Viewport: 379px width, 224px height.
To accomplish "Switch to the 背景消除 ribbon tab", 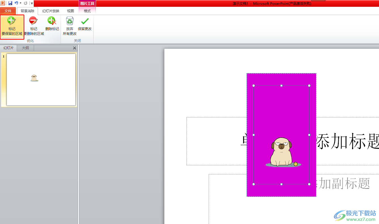I will [x=27, y=11].
